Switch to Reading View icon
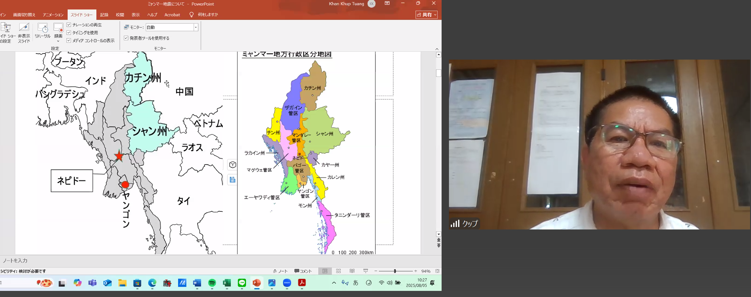Viewport: 751px width, 297px height. pyautogui.click(x=352, y=271)
